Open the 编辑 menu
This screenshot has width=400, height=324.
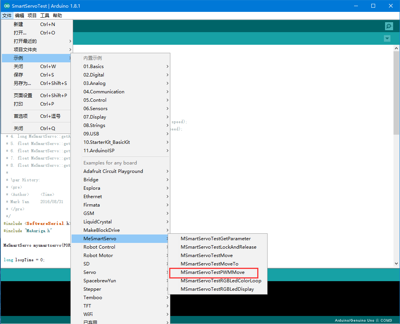tap(20, 16)
